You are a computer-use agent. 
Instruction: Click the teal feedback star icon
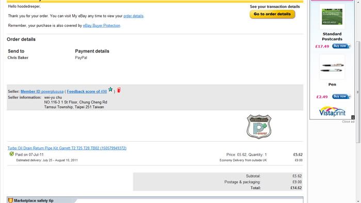[x=110, y=89]
